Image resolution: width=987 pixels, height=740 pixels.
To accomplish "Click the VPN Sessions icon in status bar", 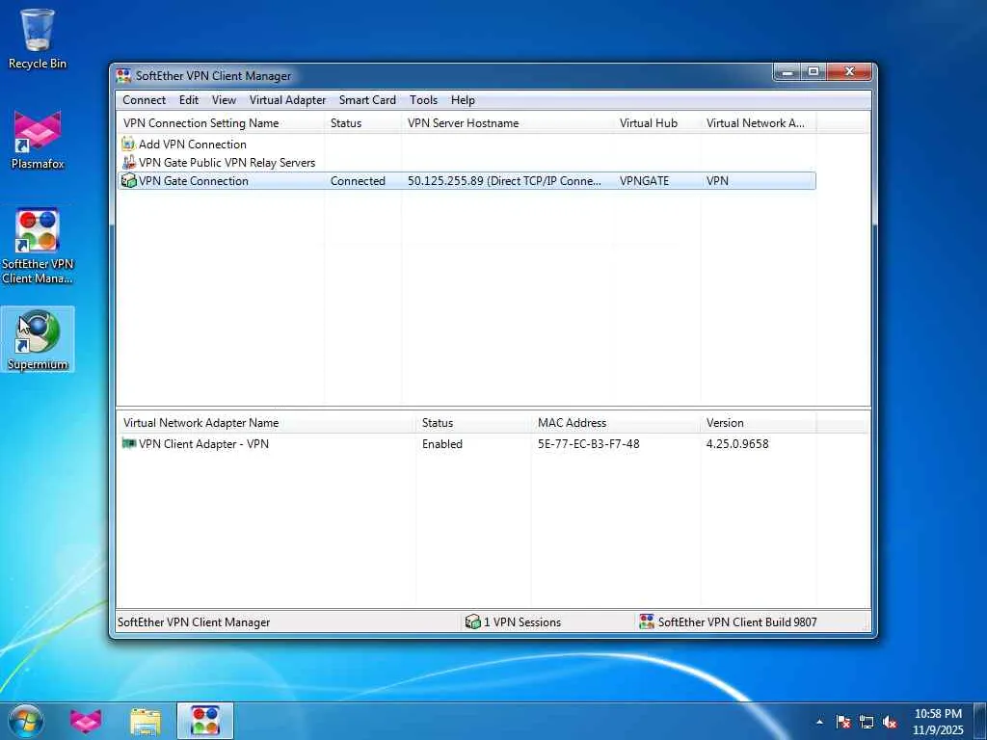I will pyautogui.click(x=472, y=621).
